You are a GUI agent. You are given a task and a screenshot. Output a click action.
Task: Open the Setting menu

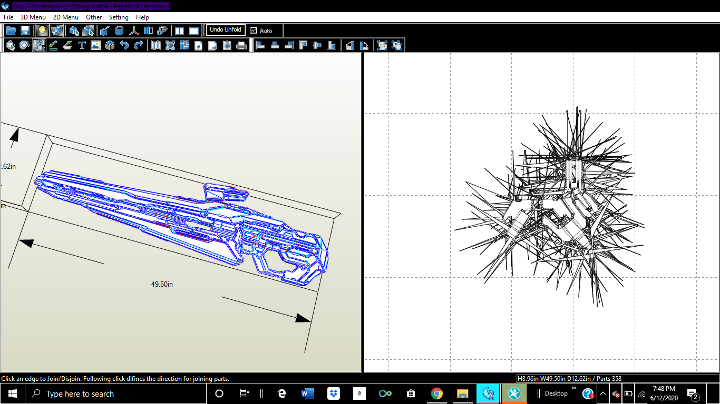(x=119, y=17)
